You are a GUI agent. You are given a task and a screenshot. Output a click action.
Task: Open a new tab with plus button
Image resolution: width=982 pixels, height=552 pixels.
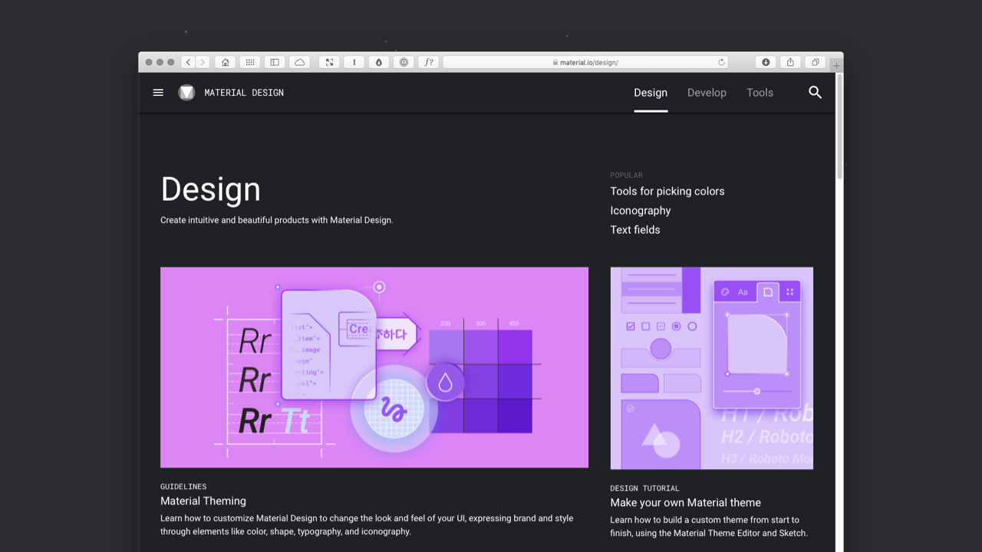click(x=836, y=65)
